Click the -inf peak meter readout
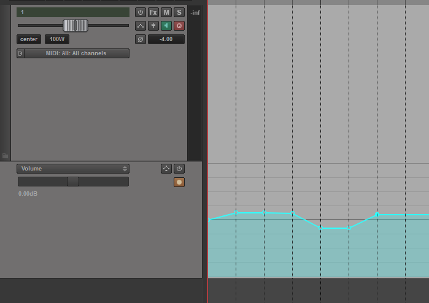The width and height of the screenshot is (429, 303). 195,13
